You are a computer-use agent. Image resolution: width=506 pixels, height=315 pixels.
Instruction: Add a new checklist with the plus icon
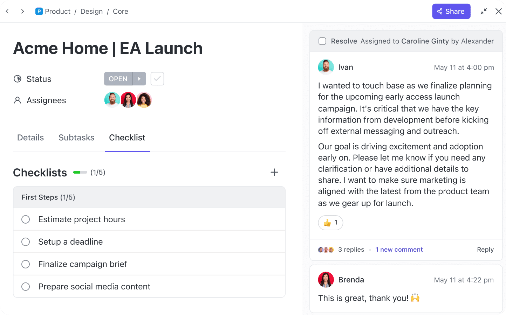pos(274,172)
